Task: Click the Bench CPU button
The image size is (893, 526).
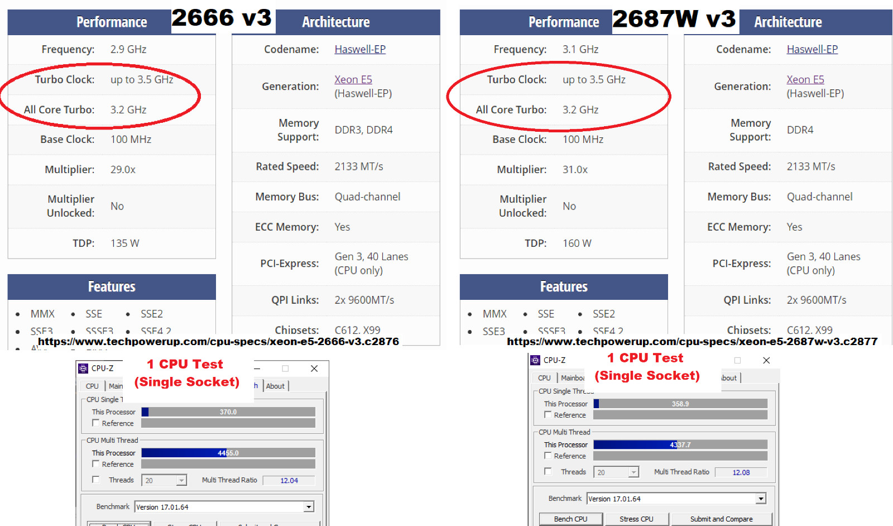Action: click(x=570, y=519)
